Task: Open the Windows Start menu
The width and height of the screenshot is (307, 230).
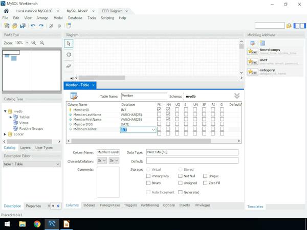Action: pyautogui.click(x=7, y=224)
